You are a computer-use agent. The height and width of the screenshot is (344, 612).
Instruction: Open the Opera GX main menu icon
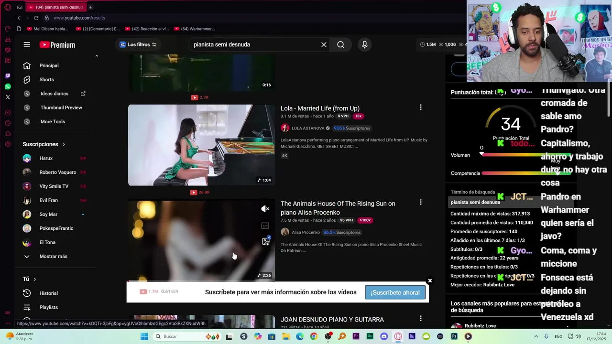[8, 7]
